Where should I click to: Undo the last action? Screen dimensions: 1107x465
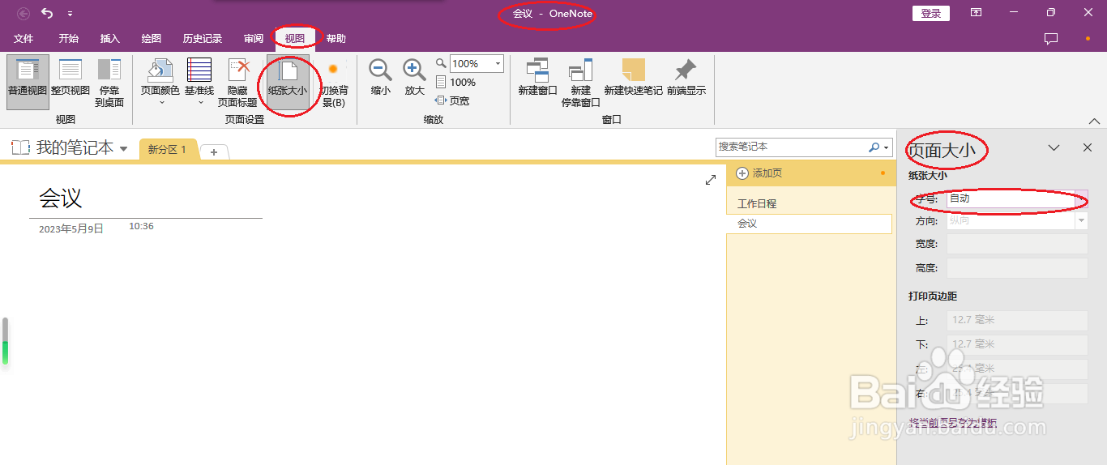(x=47, y=13)
